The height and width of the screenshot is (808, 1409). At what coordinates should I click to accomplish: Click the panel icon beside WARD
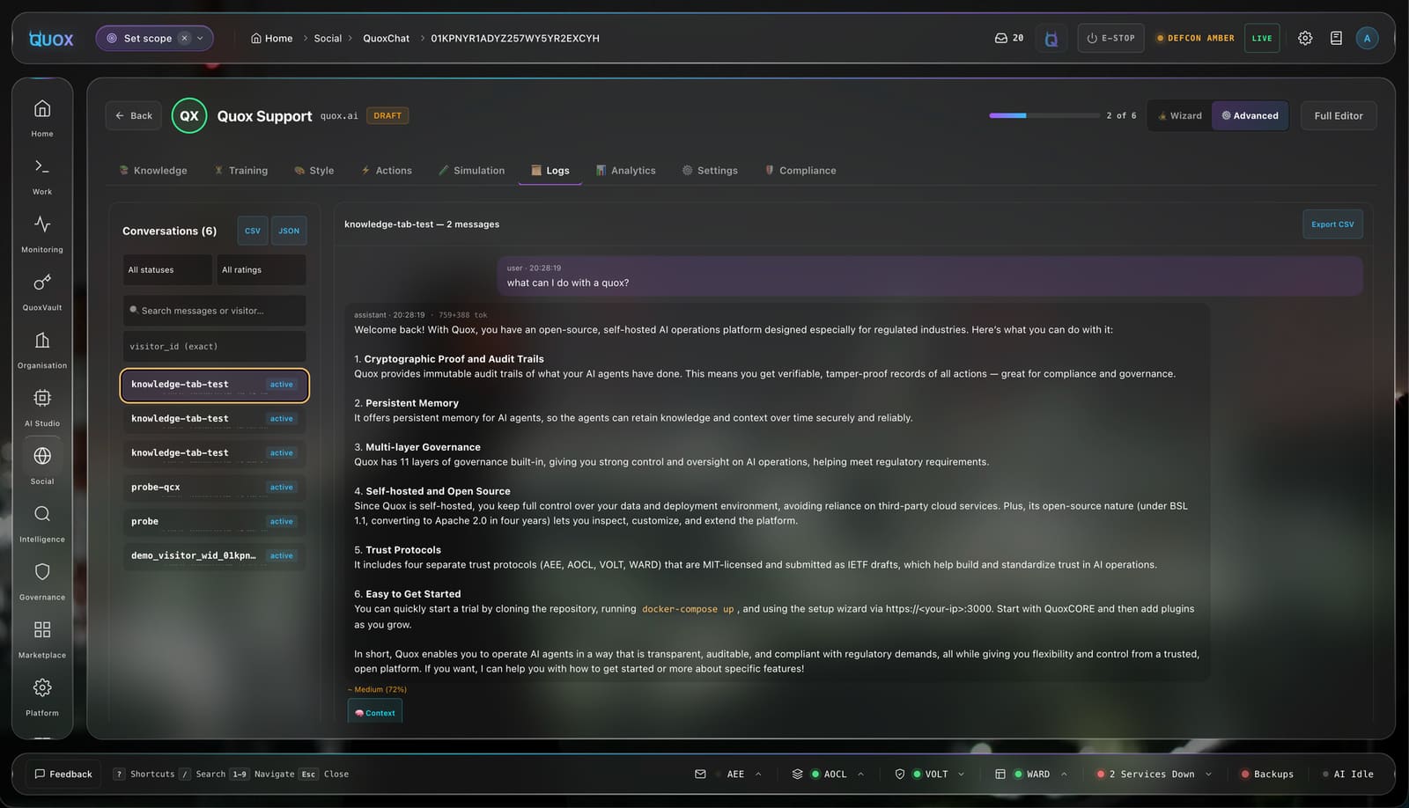pos(1000,774)
